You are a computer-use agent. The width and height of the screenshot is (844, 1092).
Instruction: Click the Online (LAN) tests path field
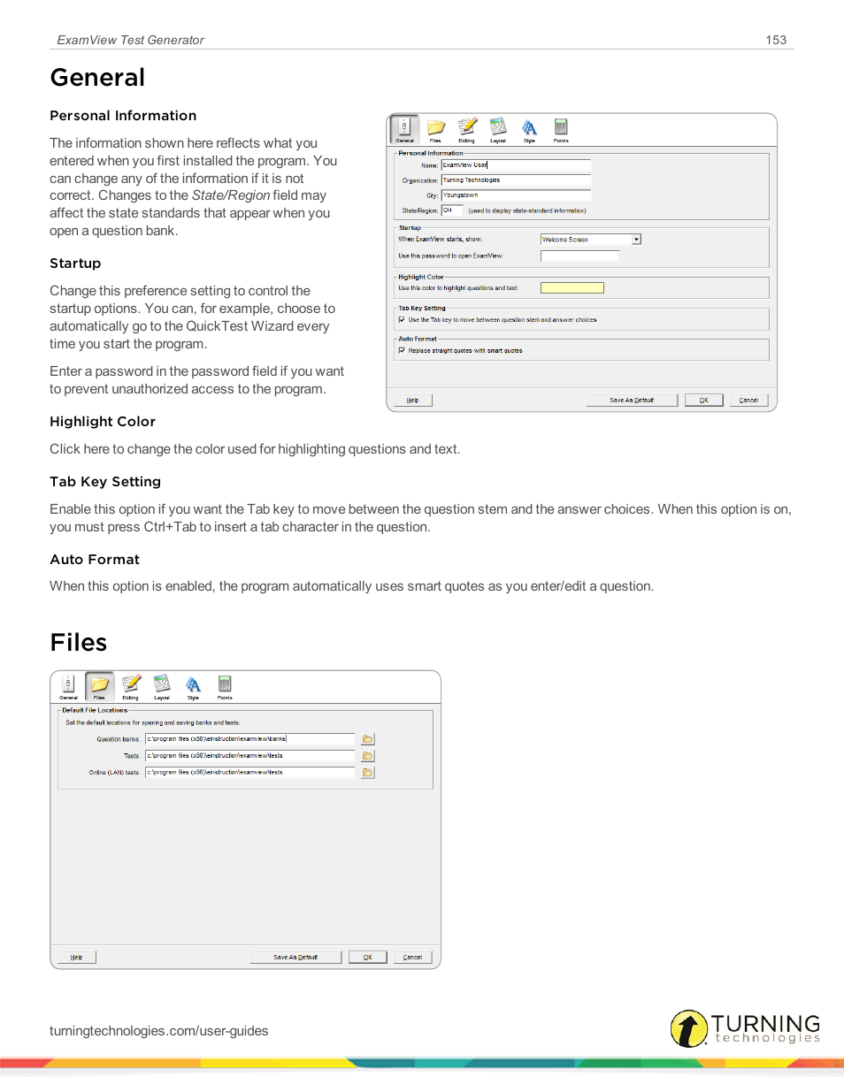(250, 773)
